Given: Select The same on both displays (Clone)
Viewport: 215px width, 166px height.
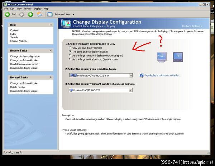Looking at the screenshot, I should tap(70, 52).
